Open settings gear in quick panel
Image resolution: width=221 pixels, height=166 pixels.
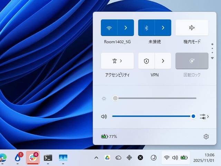click(x=206, y=137)
